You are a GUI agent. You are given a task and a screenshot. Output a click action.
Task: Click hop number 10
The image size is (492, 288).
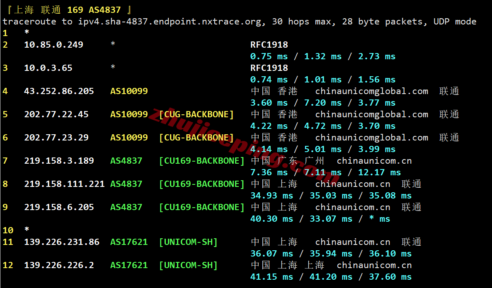(8, 230)
